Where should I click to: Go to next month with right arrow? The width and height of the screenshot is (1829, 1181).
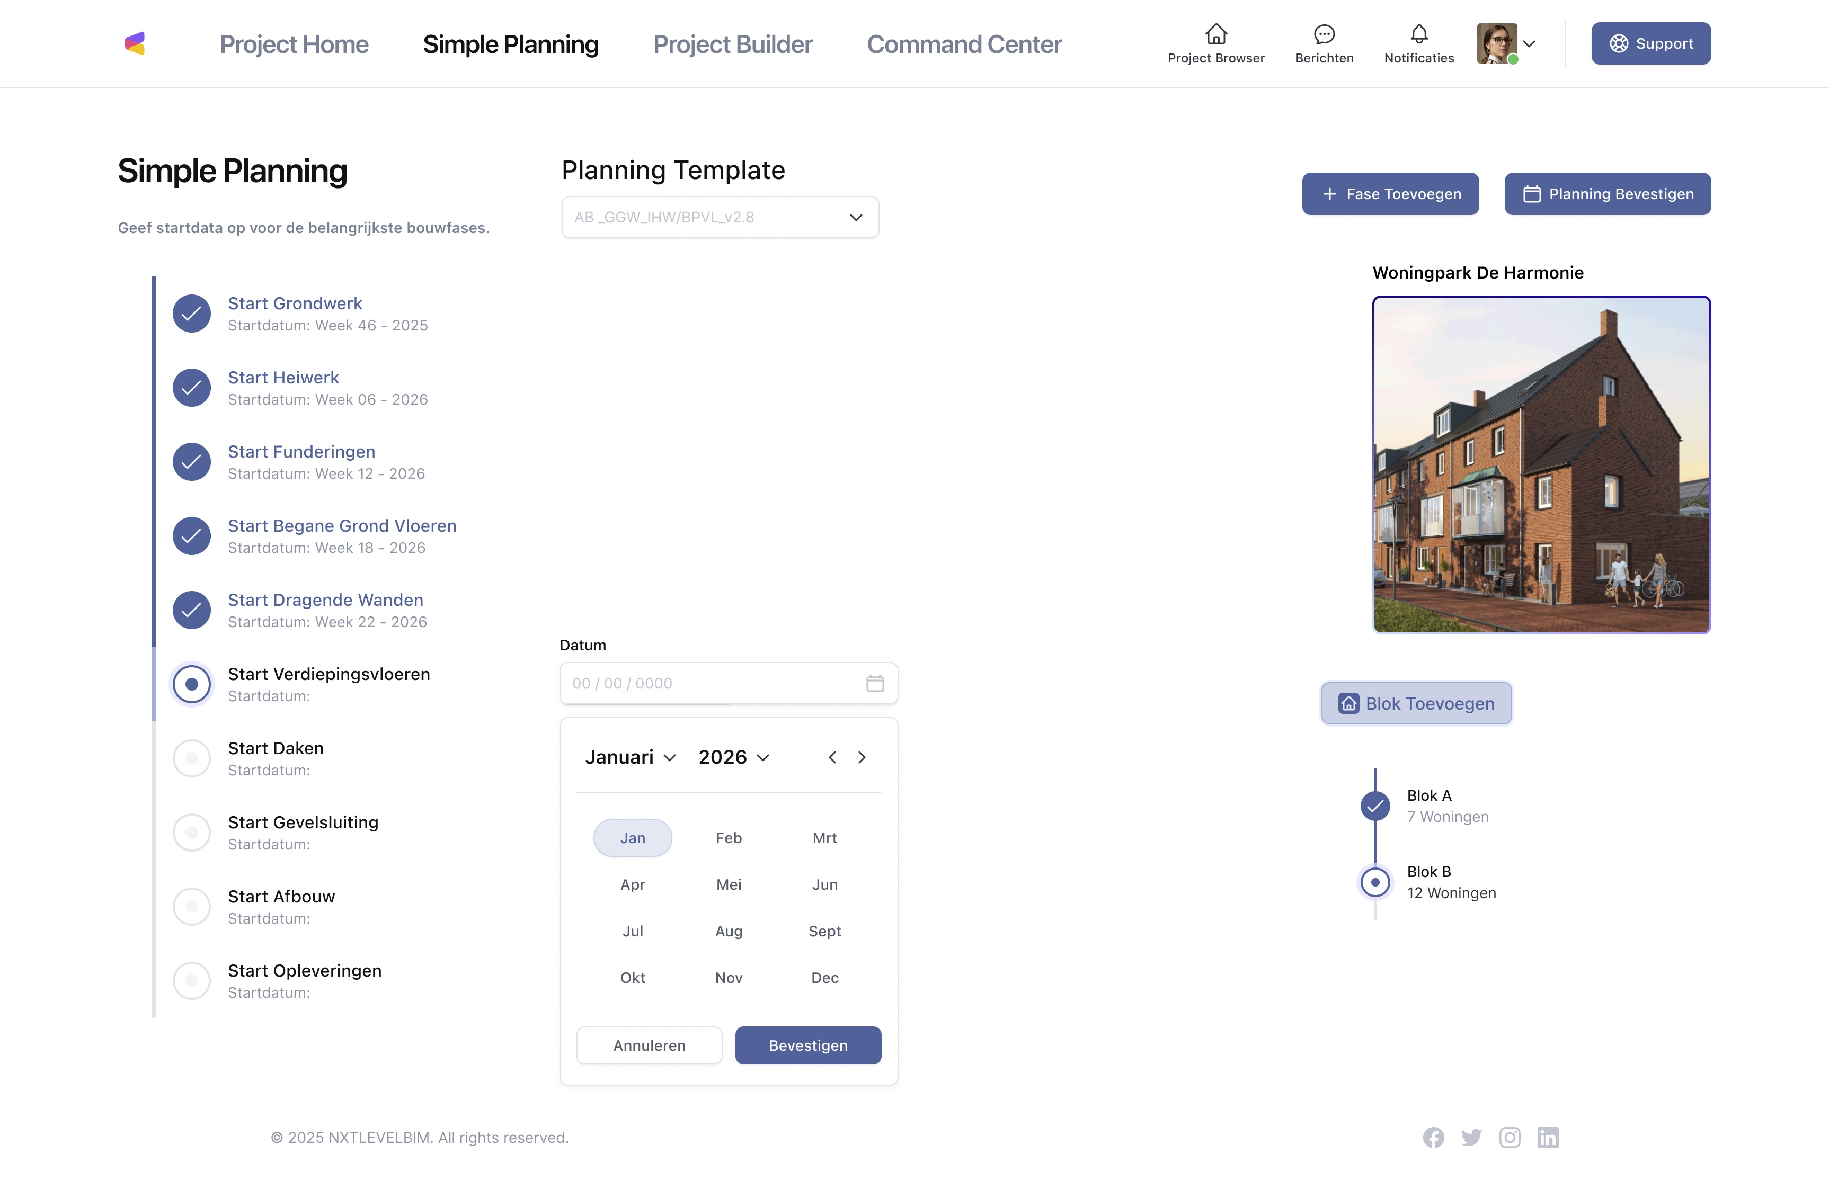[x=862, y=758]
